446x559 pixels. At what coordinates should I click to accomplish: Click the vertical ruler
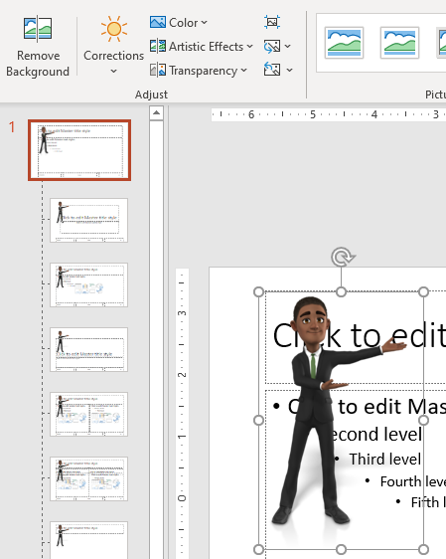182,414
